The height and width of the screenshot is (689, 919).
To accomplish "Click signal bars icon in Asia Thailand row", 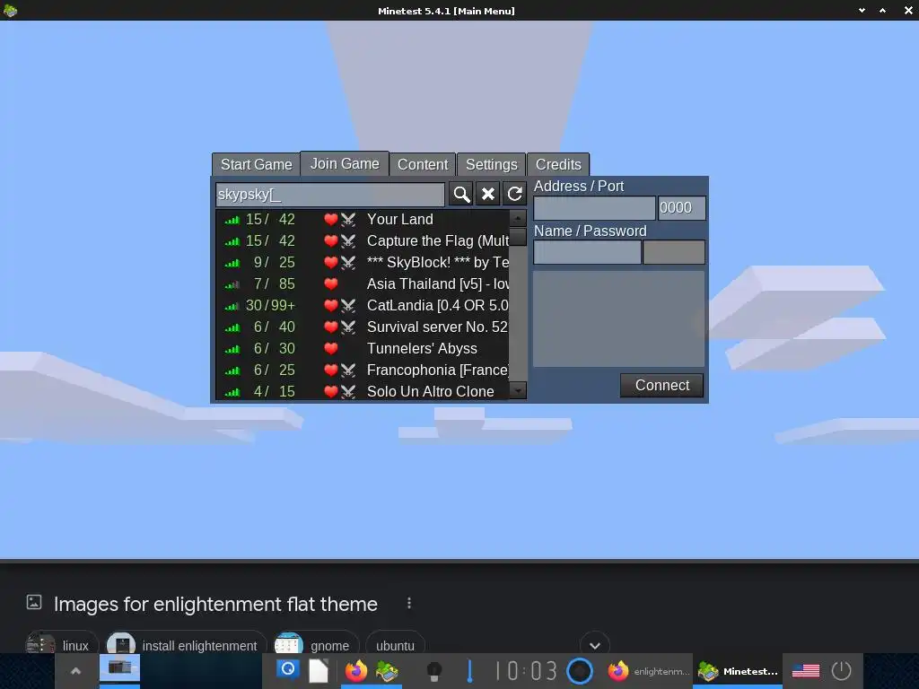I will 232,284.
